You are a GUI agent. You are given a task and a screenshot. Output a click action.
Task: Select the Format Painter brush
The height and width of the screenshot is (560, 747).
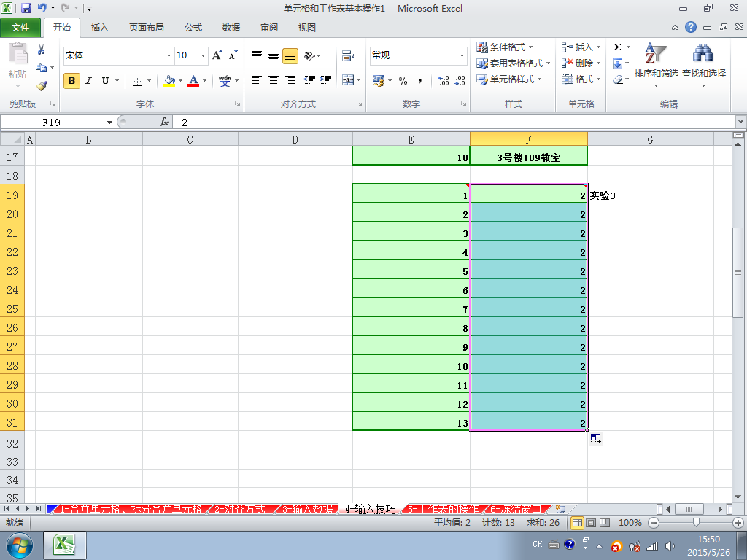pos(42,86)
